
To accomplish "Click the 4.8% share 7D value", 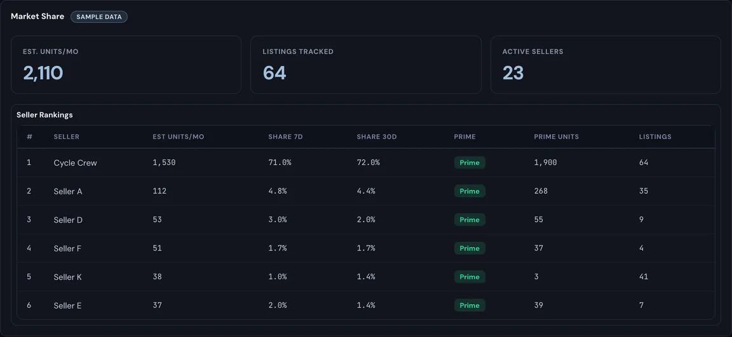I will (x=277, y=191).
